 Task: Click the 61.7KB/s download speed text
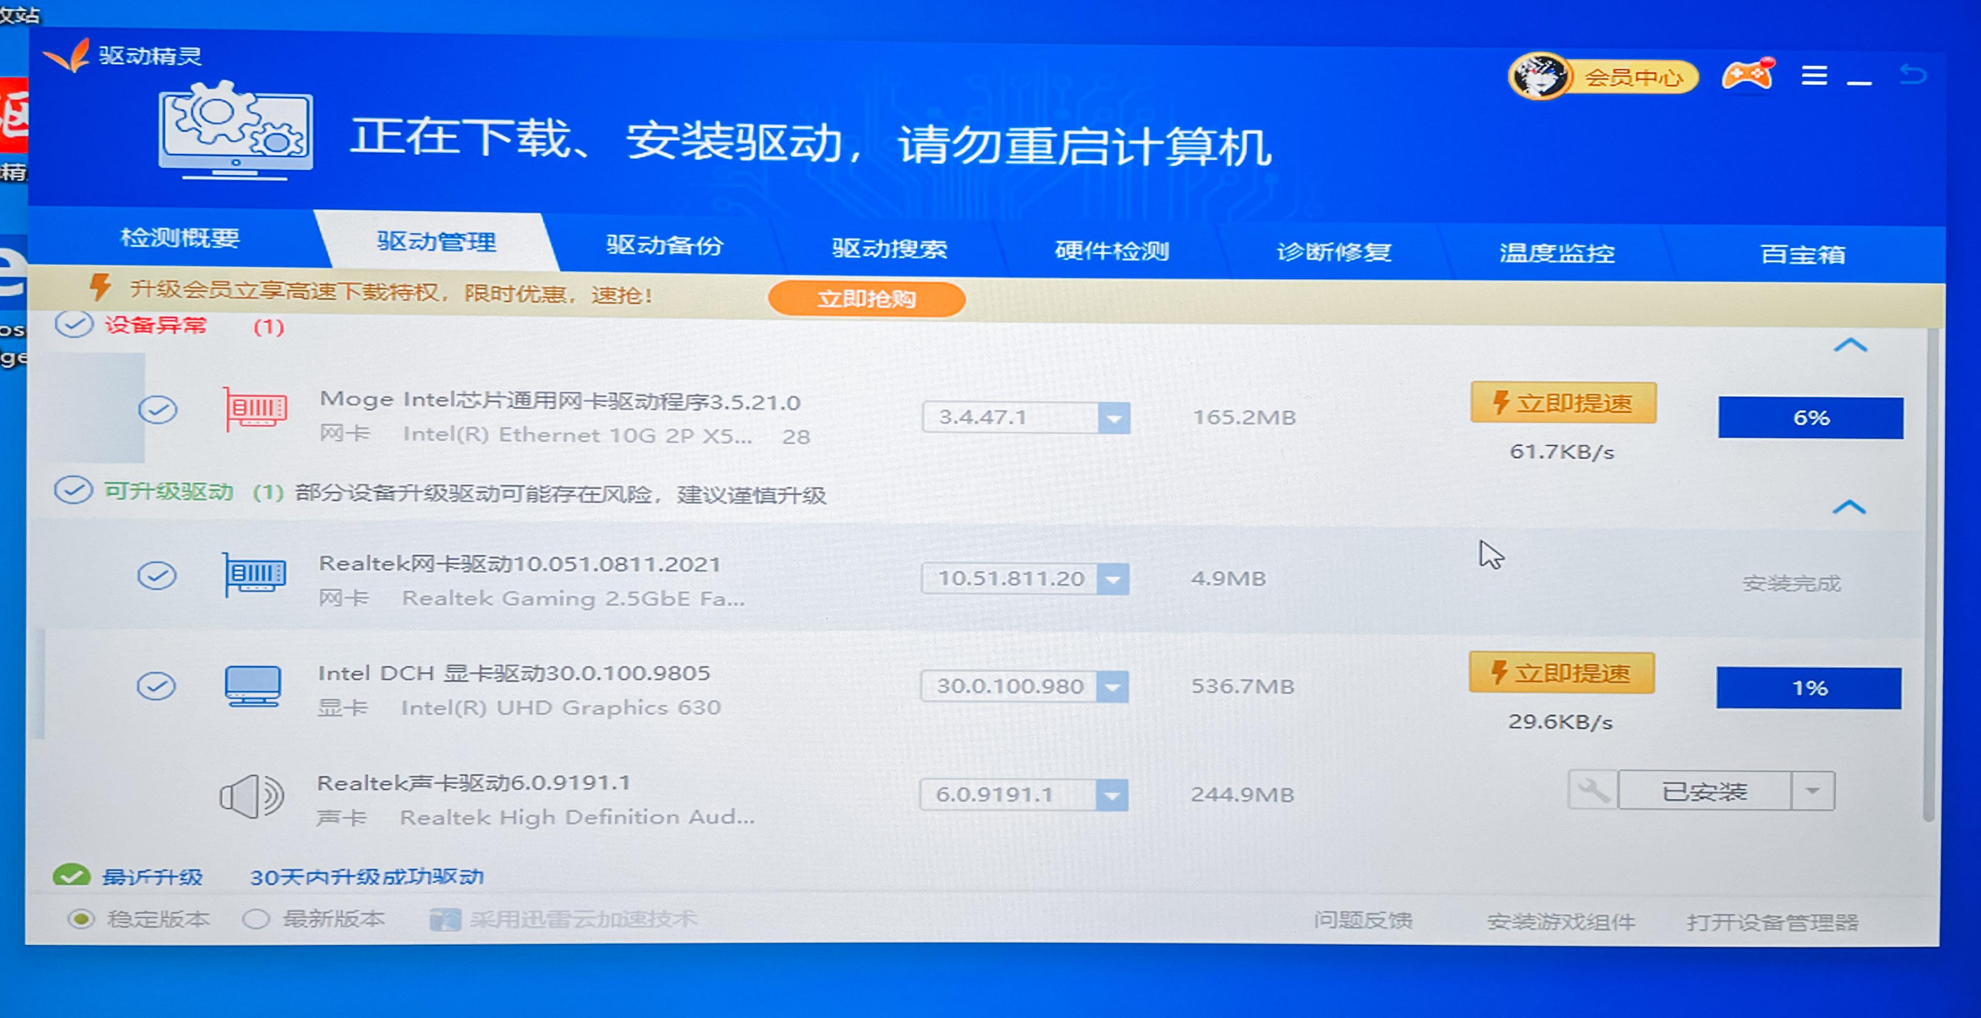click(1562, 452)
